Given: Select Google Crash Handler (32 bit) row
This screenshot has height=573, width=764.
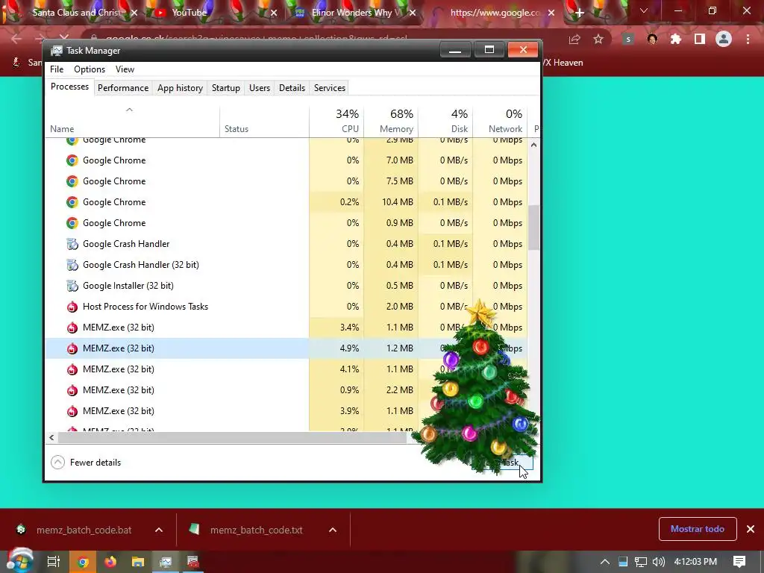Looking at the screenshot, I should click(286, 265).
